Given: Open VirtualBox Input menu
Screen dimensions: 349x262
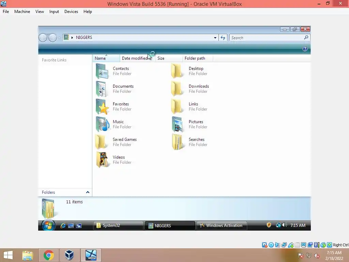Looking at the screenshot, I should pyautogui.click(x=54, y=12).
